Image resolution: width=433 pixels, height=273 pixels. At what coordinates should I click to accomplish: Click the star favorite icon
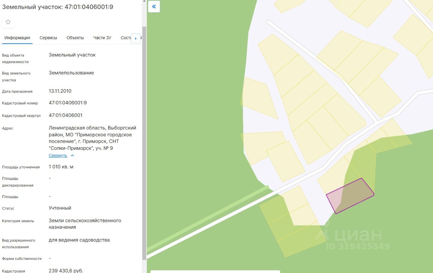8,22
